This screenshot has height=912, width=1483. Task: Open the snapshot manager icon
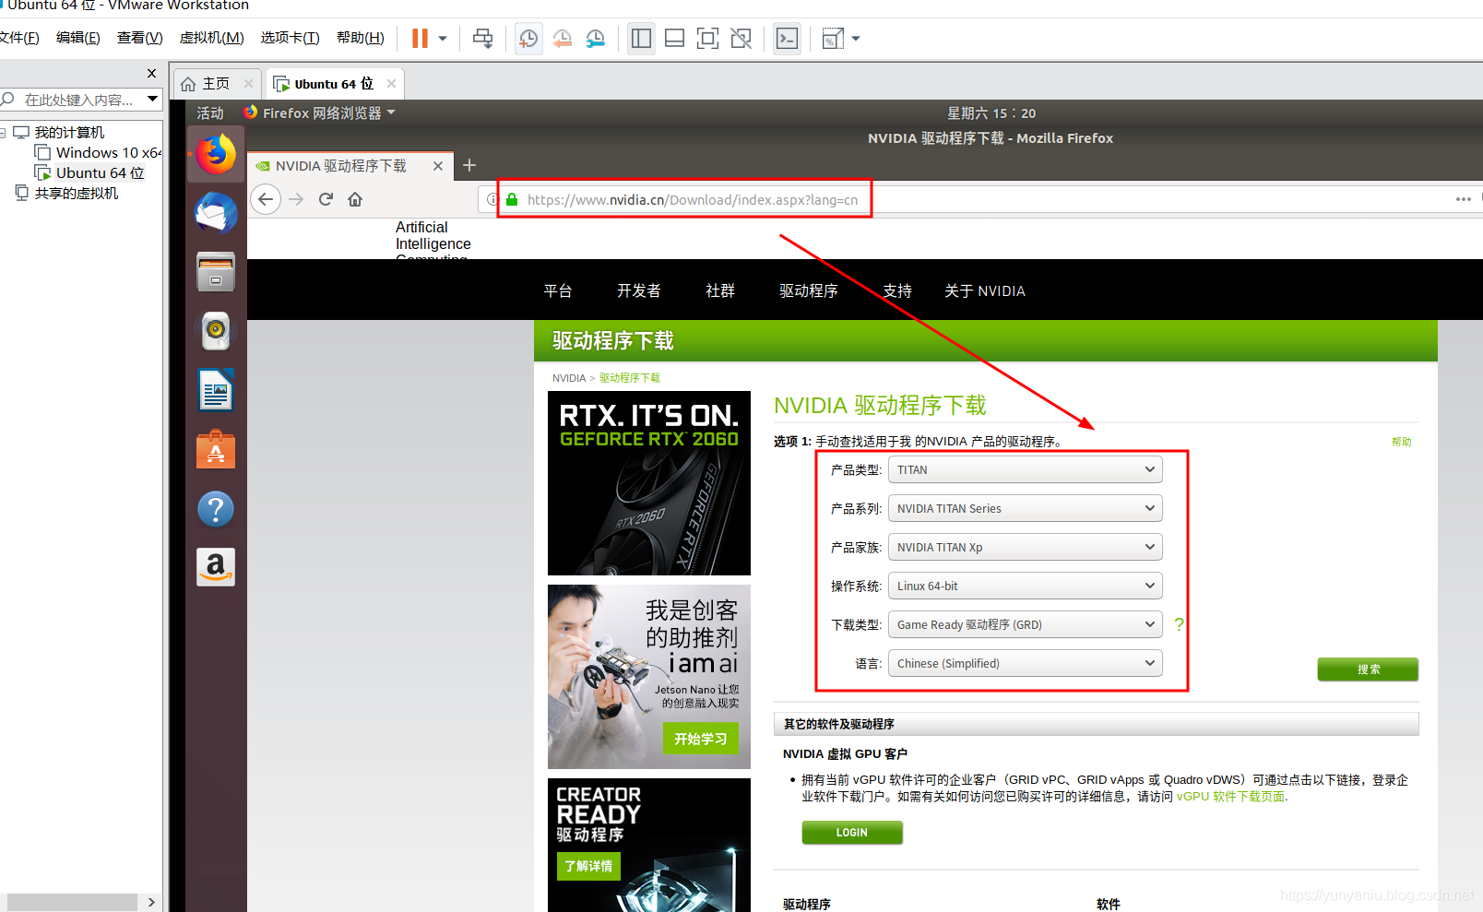[596, 39]
